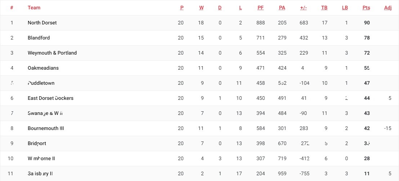The height and width of the screenshot is (181, 399).
Task: Select the LB column header
Action: point(345,8)
